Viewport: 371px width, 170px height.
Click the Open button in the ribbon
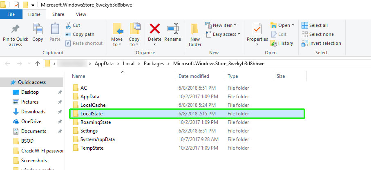(281, 25)
